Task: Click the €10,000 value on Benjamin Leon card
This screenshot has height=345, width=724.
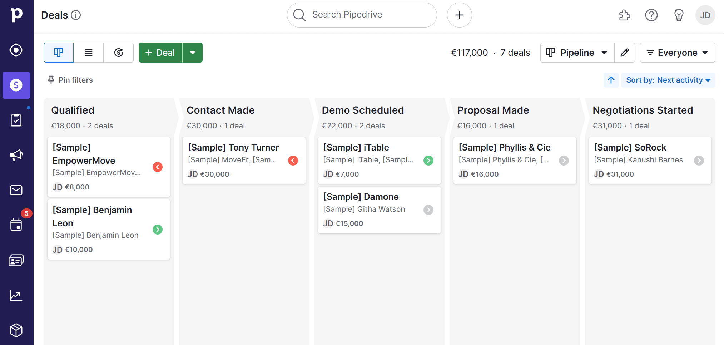Action: click(79, 250)
